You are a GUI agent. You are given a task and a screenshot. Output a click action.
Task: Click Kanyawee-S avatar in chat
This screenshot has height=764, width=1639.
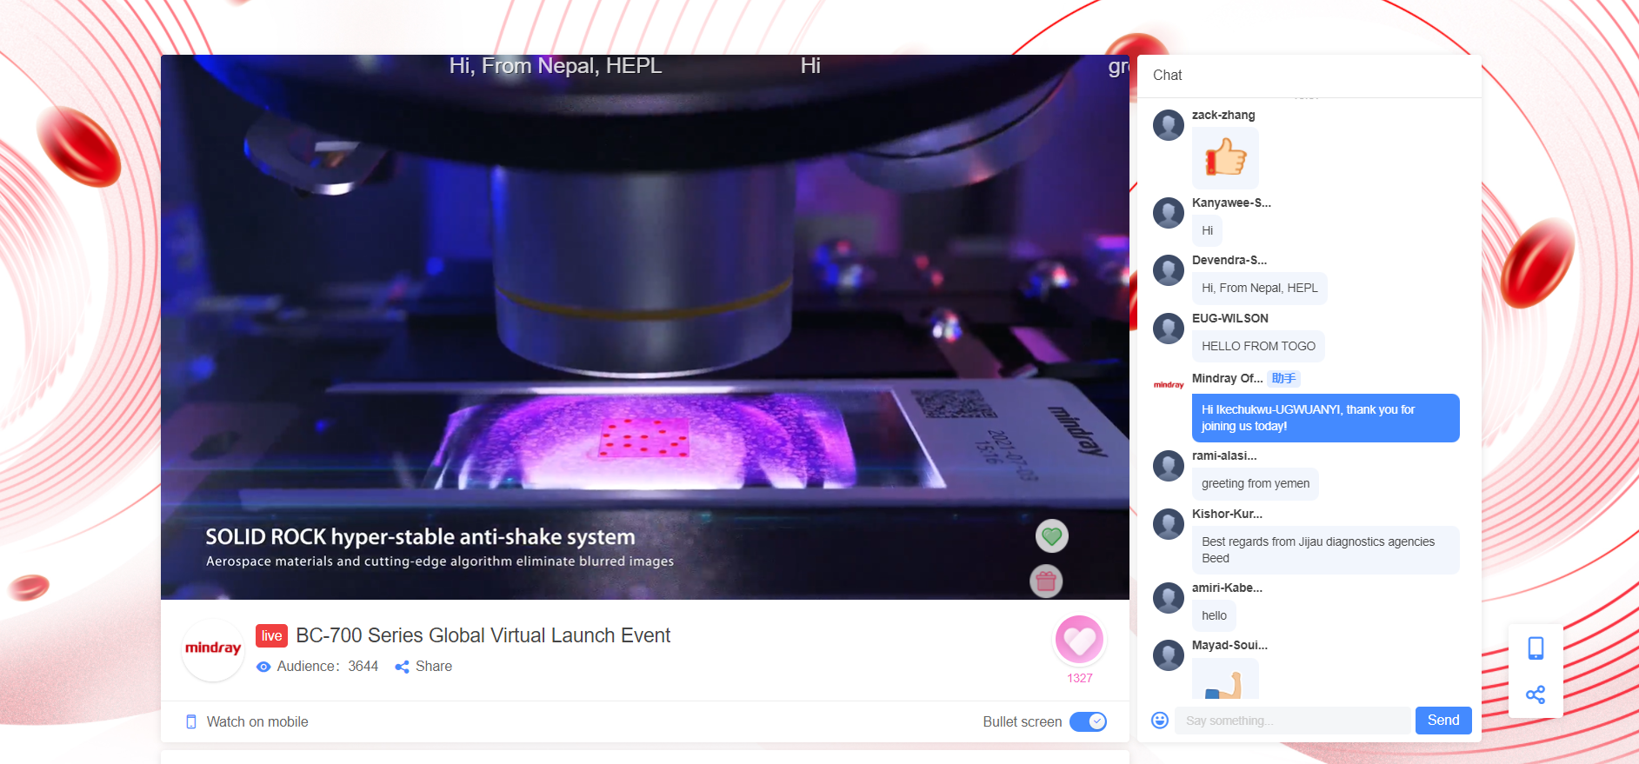click(x=1169, y=213)
